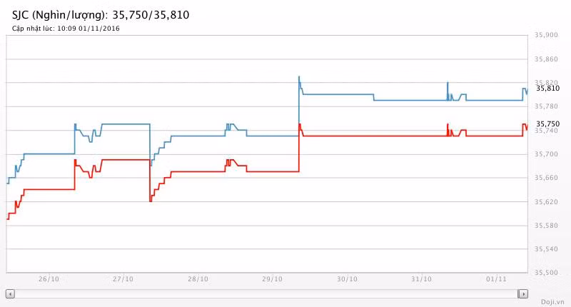The width and height of the screenshot is (571, 307).
Task: Click the 01/11 date axis label
Action: (495, 279)
